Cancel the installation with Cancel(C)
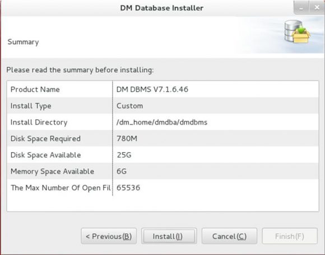The image size is (325, 255). [229, 236]
